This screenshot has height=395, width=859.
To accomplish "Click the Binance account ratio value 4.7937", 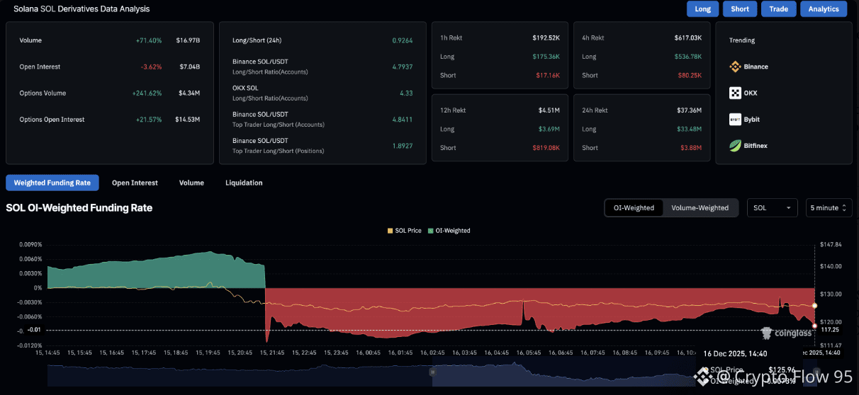I will coord(403,67).
